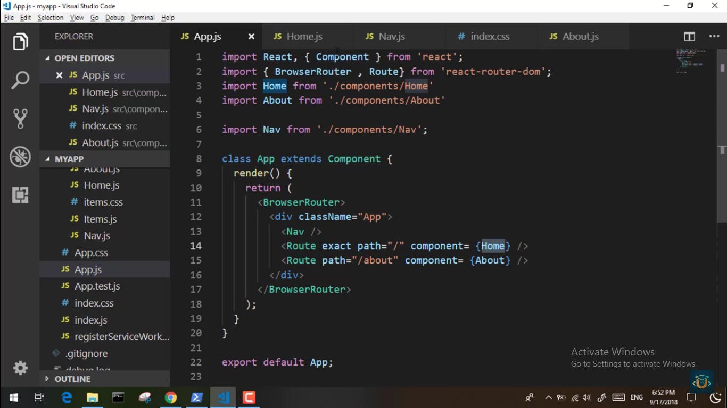Click the 6:52 PM taskbar clock
The height and width of the screenshot is (408, 727).
pyautogui.click(x=664, y=397)
